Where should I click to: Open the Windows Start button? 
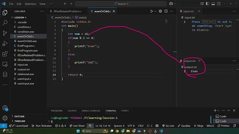pyautogui.click(x=78, y=131)
